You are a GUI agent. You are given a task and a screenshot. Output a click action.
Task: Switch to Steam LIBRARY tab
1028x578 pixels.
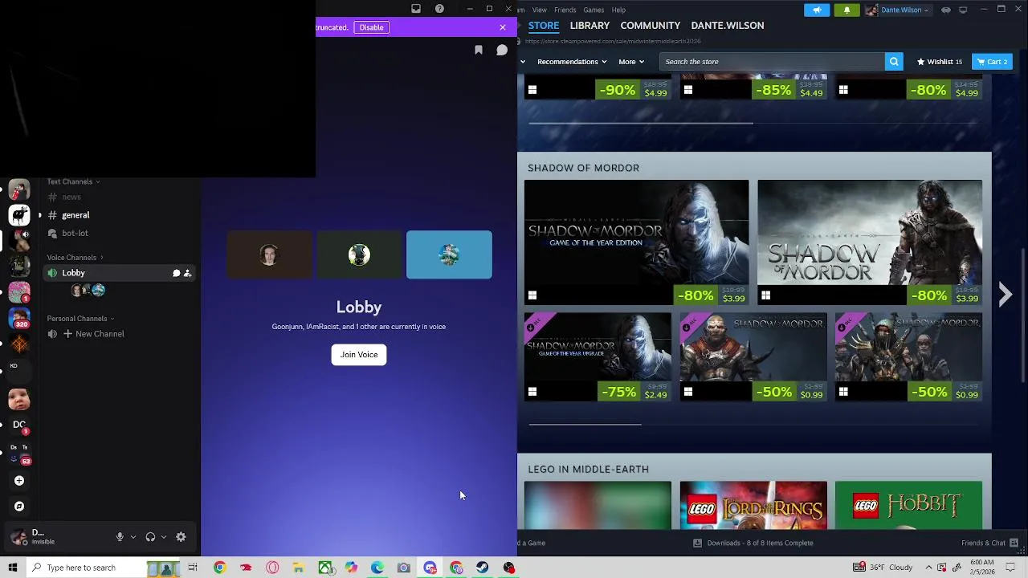pos(589,26)
